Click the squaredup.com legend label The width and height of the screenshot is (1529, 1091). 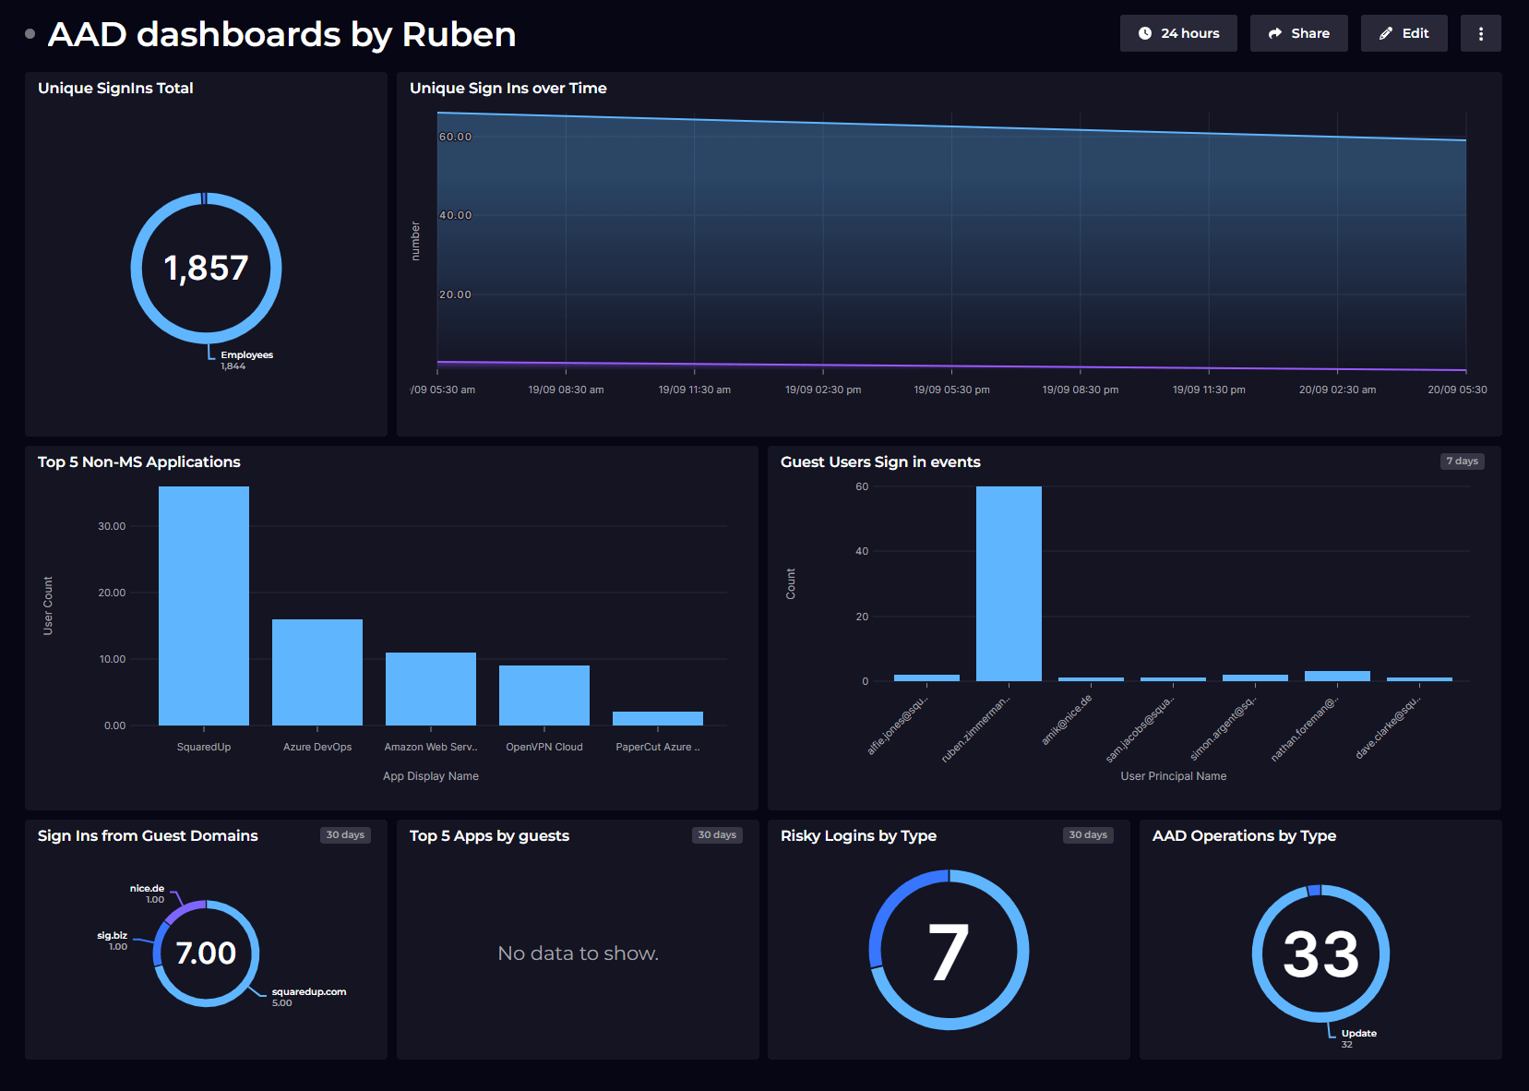pos(308,992)
